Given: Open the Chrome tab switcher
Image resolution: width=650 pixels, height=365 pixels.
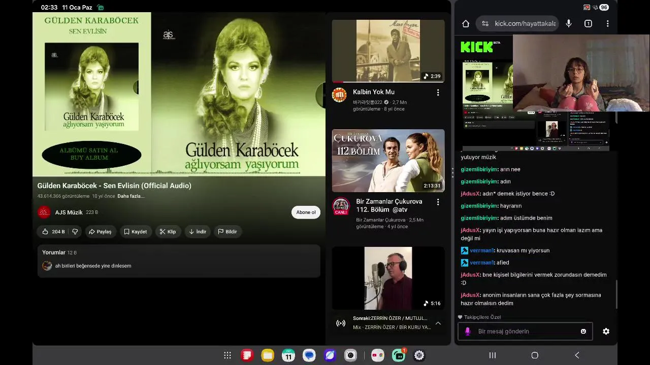Looking at the screenshot, I should click(588, 23).
